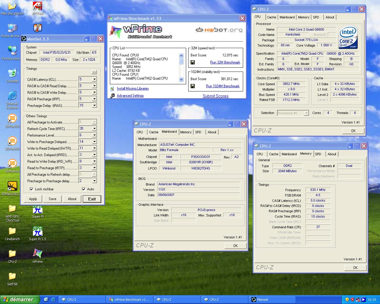Open the Corbeille recycle bin icon
The width and height of the screenshot is (380, 304).
pyautogui.click(x=12, y=73)
